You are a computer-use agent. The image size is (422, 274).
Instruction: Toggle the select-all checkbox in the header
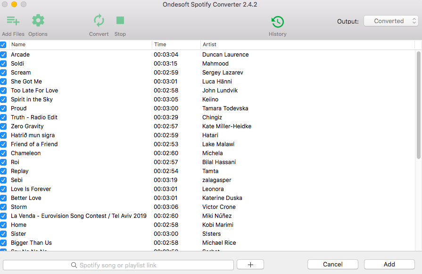(3, 45)
